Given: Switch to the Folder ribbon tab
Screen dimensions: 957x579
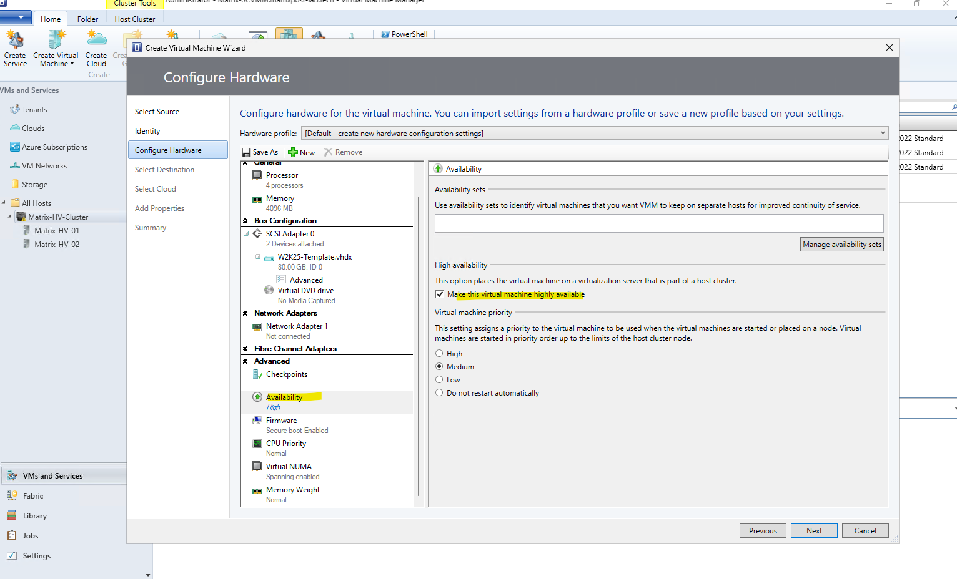Looking at the screenshot, I should pos(87,19).
